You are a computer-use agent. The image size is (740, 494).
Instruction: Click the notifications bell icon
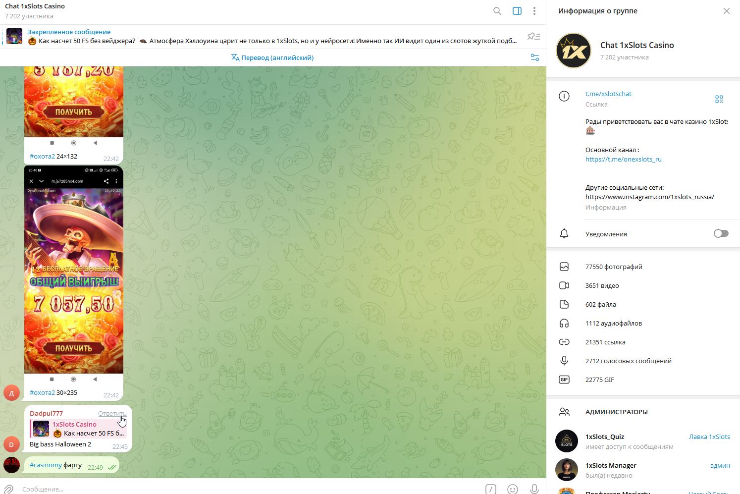[x=564, y=233]
